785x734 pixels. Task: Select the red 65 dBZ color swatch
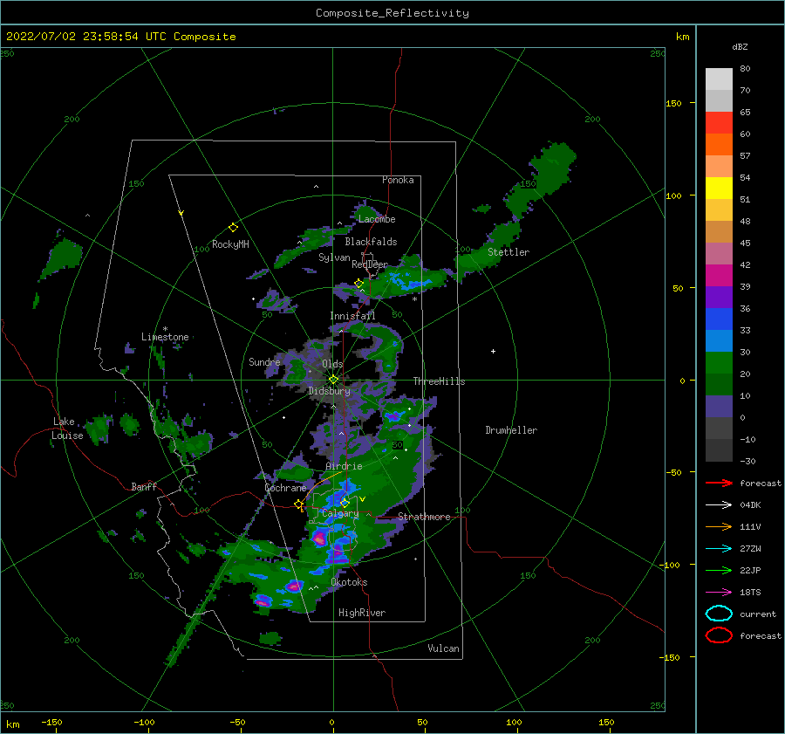[719, 122]
